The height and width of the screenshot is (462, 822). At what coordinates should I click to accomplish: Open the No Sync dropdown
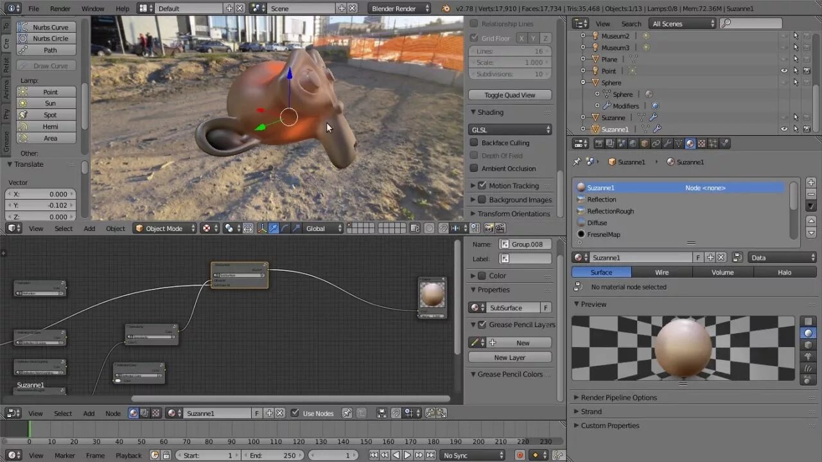point(473,455)
